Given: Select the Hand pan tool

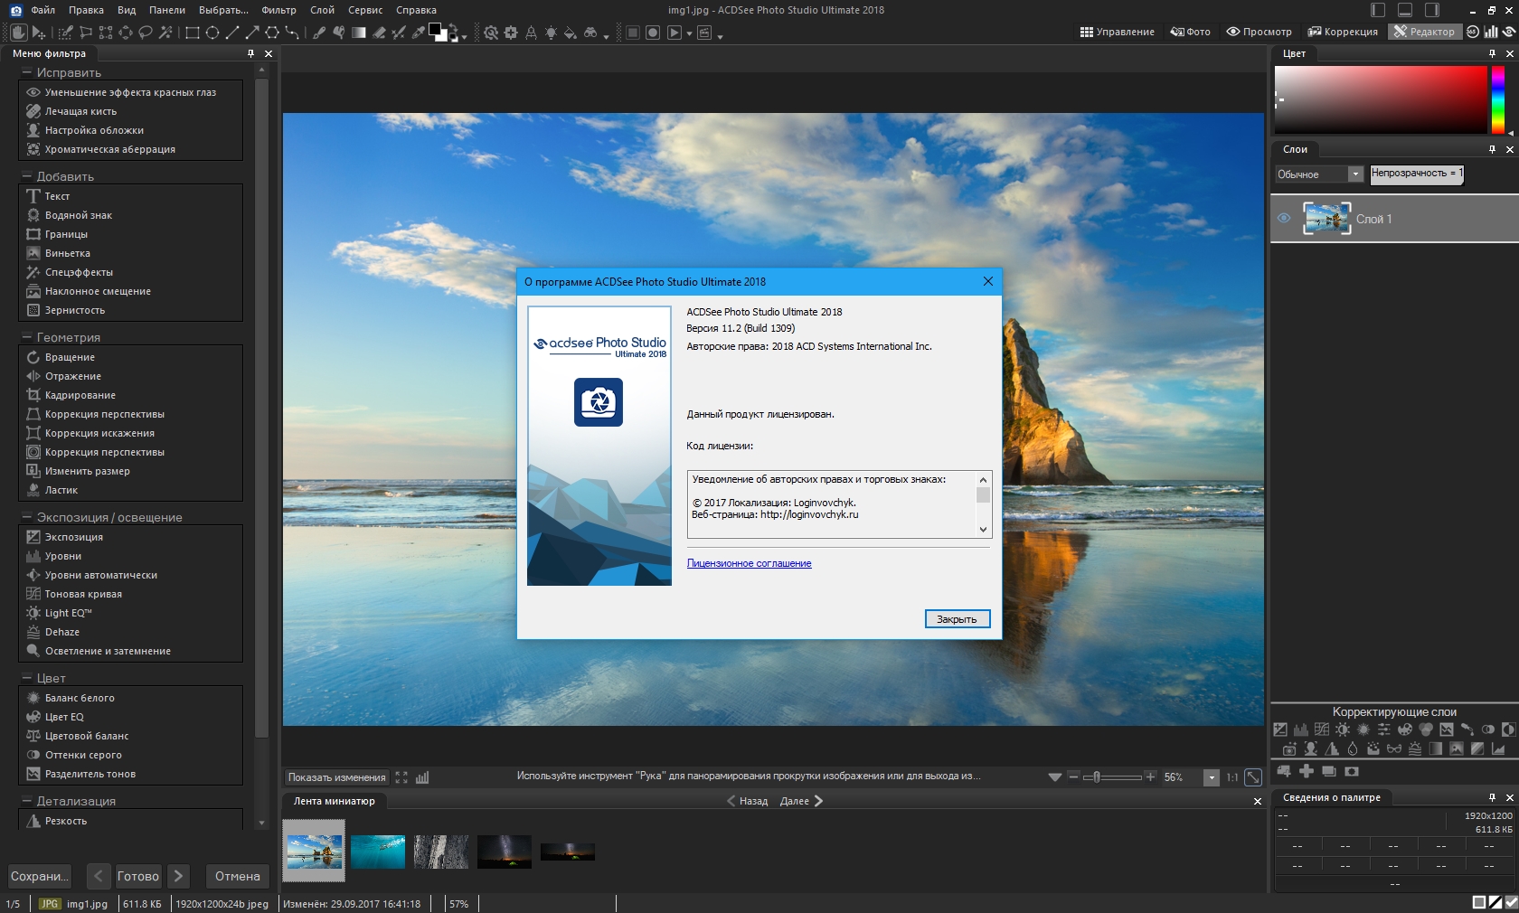Looking at the screenshot, I should [18, 33].
